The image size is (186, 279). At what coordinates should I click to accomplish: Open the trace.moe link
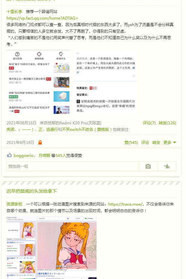pyautogui.click(x=125, y=204)
